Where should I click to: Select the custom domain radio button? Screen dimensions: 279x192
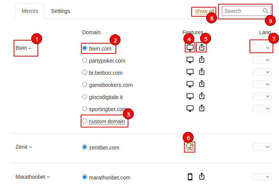tap(84, 121)
